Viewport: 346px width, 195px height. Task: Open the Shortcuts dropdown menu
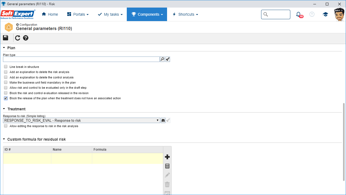coord(185,14)
